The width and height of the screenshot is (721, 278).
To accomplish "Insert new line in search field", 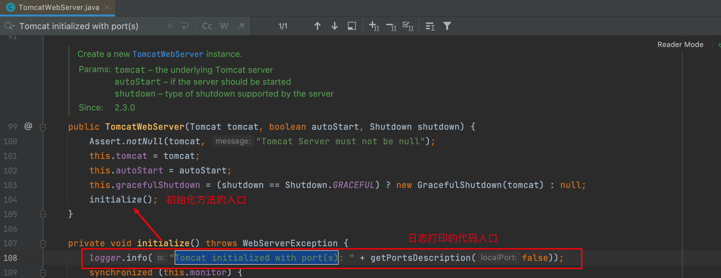I will pos(185,26).
